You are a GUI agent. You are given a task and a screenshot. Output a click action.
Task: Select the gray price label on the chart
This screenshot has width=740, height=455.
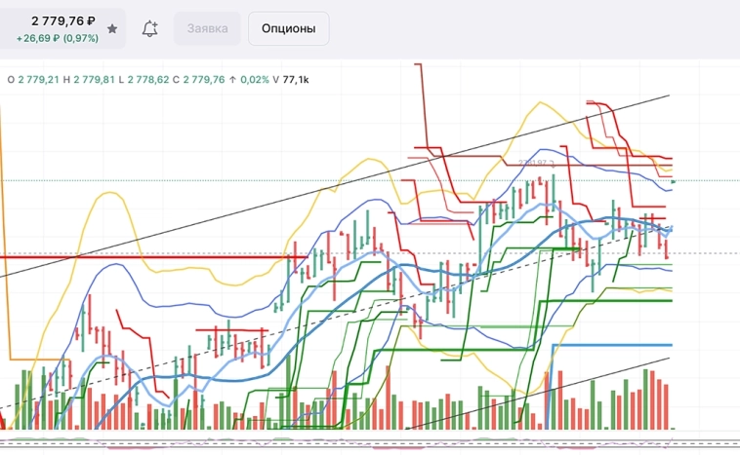pyautogui.click(x=536, y=163)
